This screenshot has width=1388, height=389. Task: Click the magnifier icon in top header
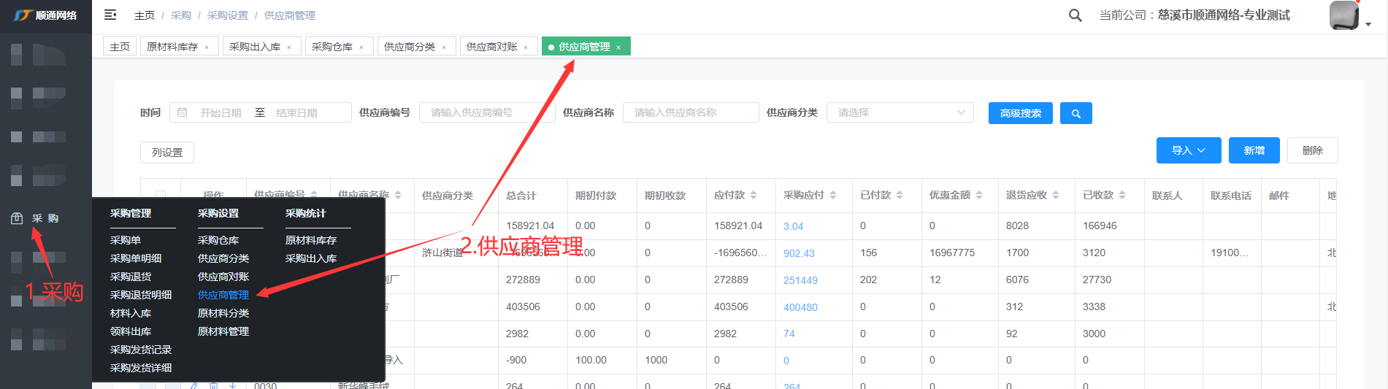tap(1075, 15)
